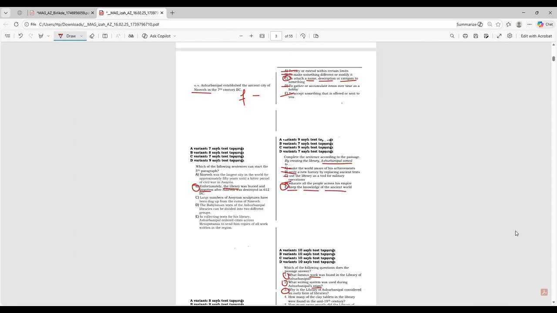This screenshot has width=557, height=313.
Task: Click the address bar file path
Action: 99,24
